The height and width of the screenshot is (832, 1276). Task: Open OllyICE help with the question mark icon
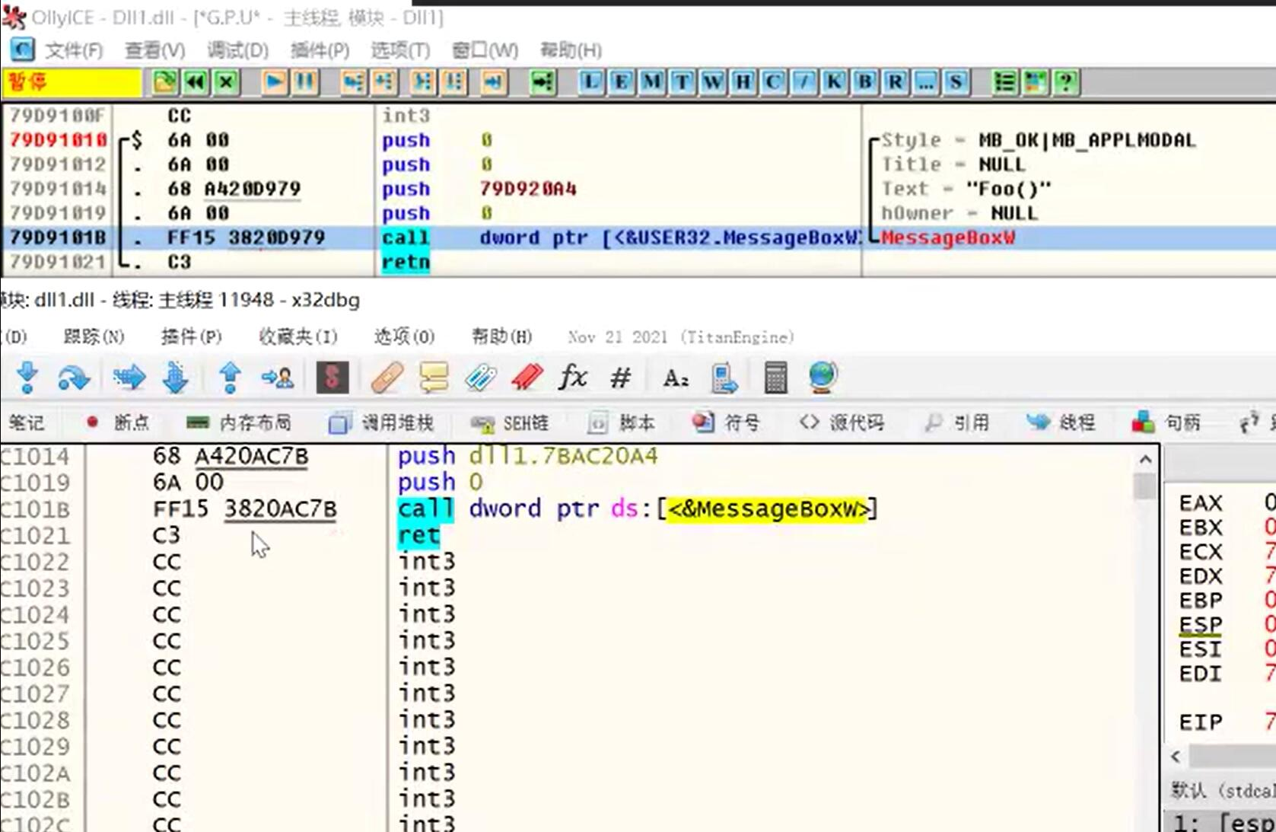tap(1066, 81)
